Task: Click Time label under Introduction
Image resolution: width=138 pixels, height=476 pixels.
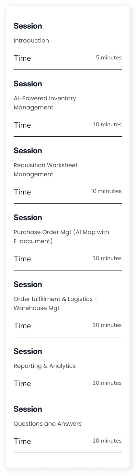Action: 22,58
